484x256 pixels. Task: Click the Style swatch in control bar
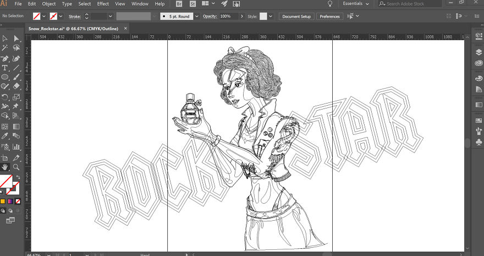tap(263, 17)
